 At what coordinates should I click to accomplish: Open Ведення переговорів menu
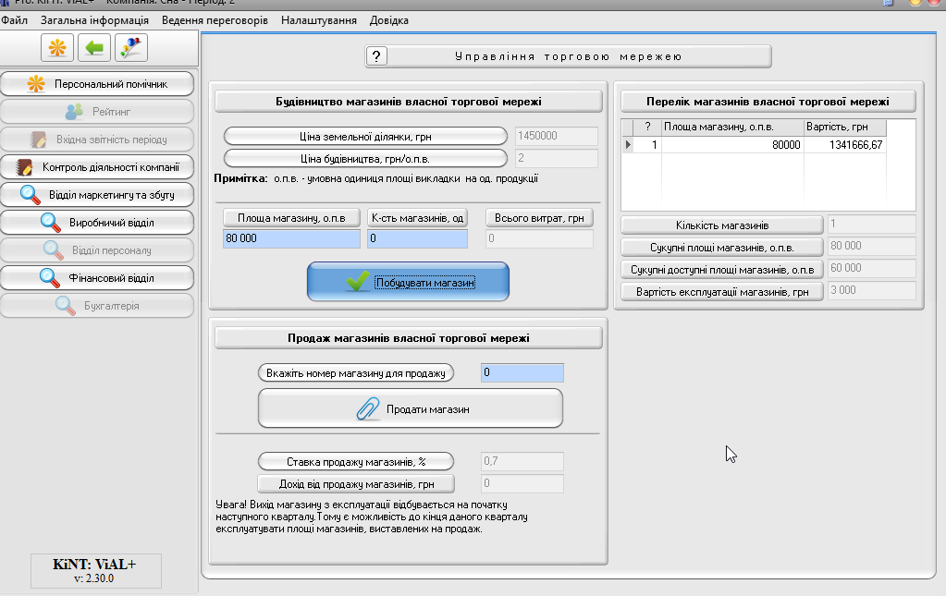point(215,20)
